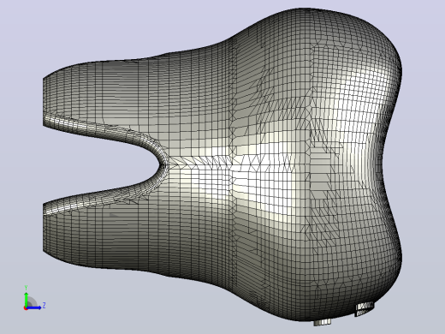Click the blue Z axis label
This screenshot has width=445, height=334.
[x=44, y=305]
